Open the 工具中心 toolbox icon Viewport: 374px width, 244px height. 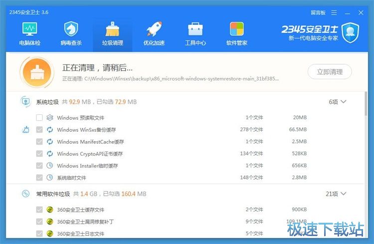tap(195, 29)
